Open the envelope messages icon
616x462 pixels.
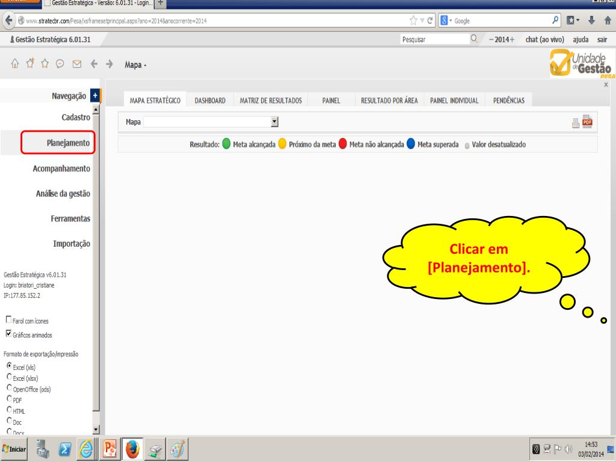click(x=76, y=64)
